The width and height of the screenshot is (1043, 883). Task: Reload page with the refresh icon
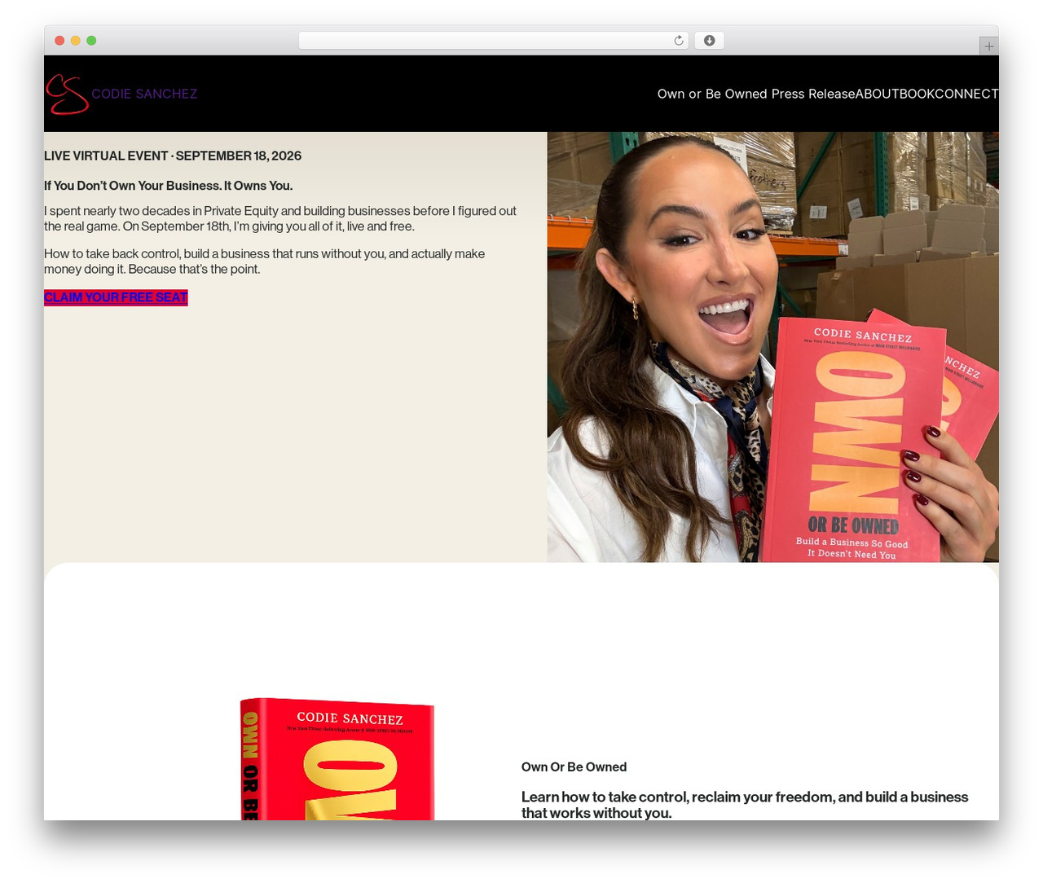pos(679,41)
